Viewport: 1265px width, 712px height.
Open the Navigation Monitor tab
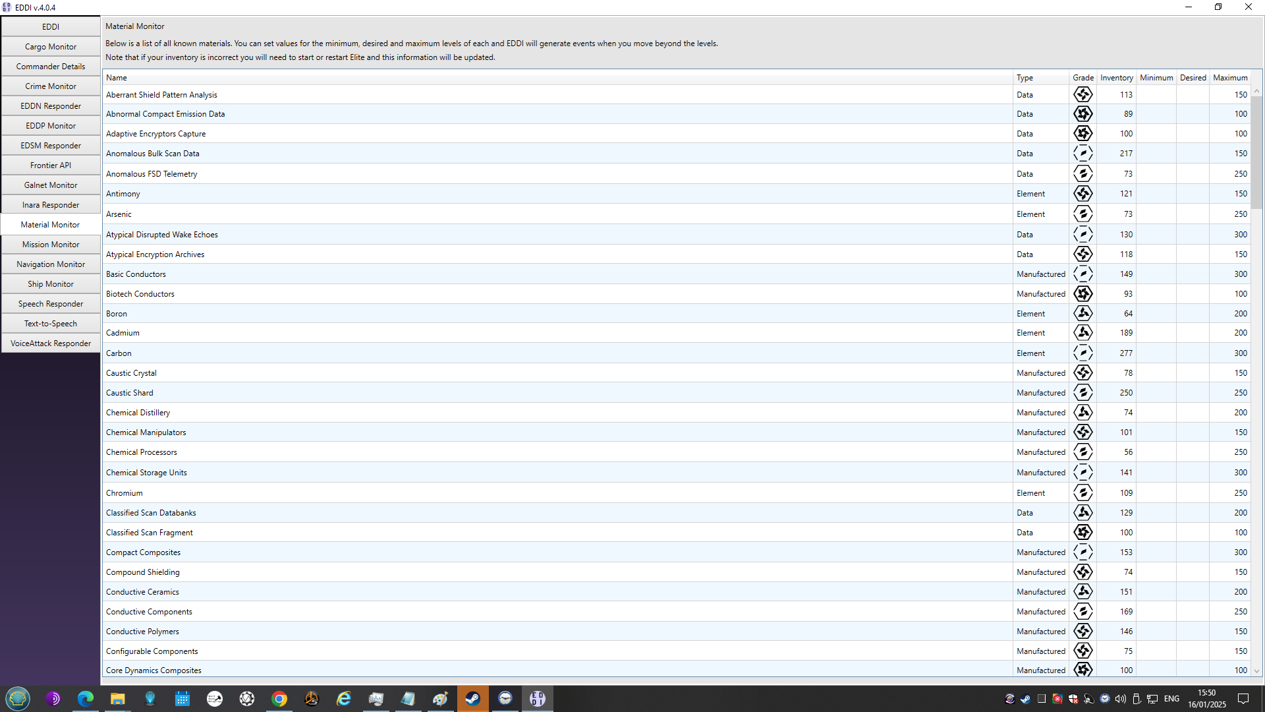pyautogui.click(x=51, y=264)
